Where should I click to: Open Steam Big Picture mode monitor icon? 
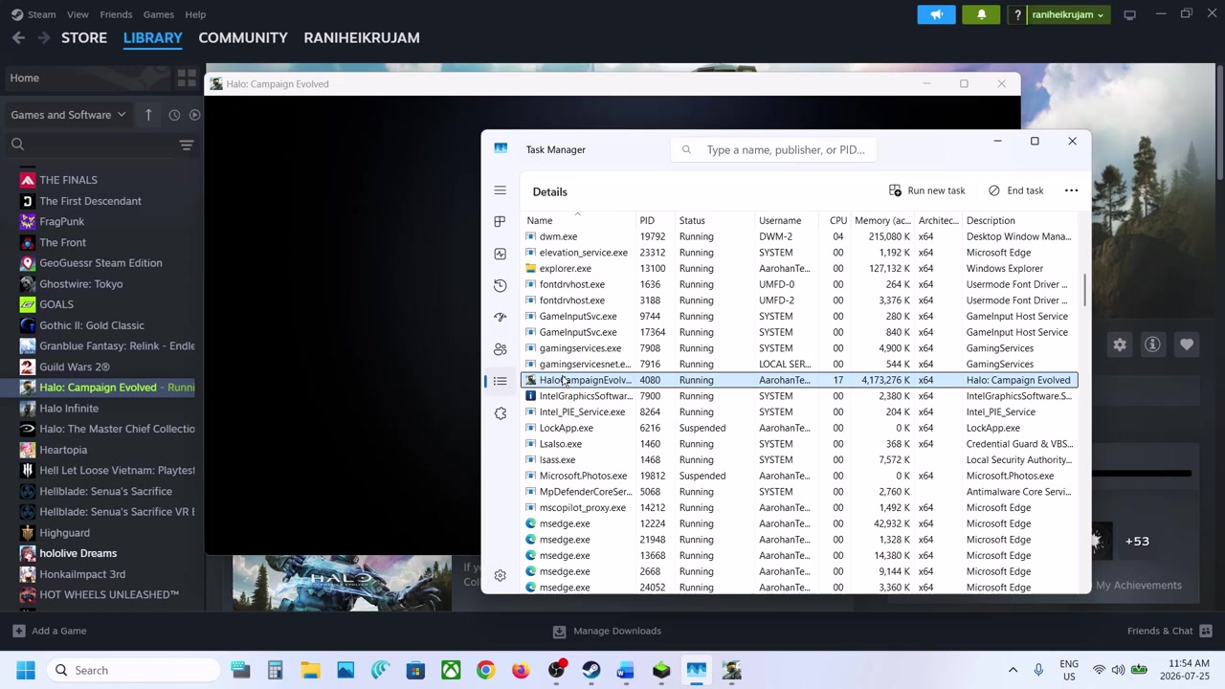(x=1129, y=14)
